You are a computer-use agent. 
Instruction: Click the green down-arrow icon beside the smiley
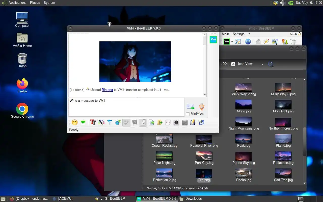click(x=83, y=122)
